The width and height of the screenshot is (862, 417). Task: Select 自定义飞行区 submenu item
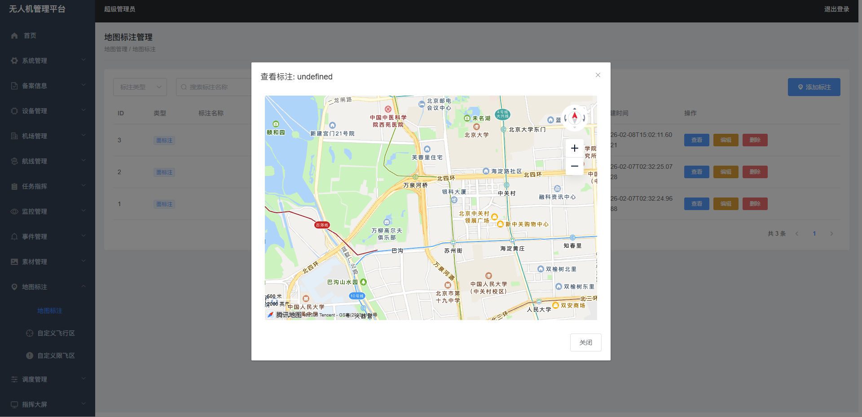coord(56,333)
